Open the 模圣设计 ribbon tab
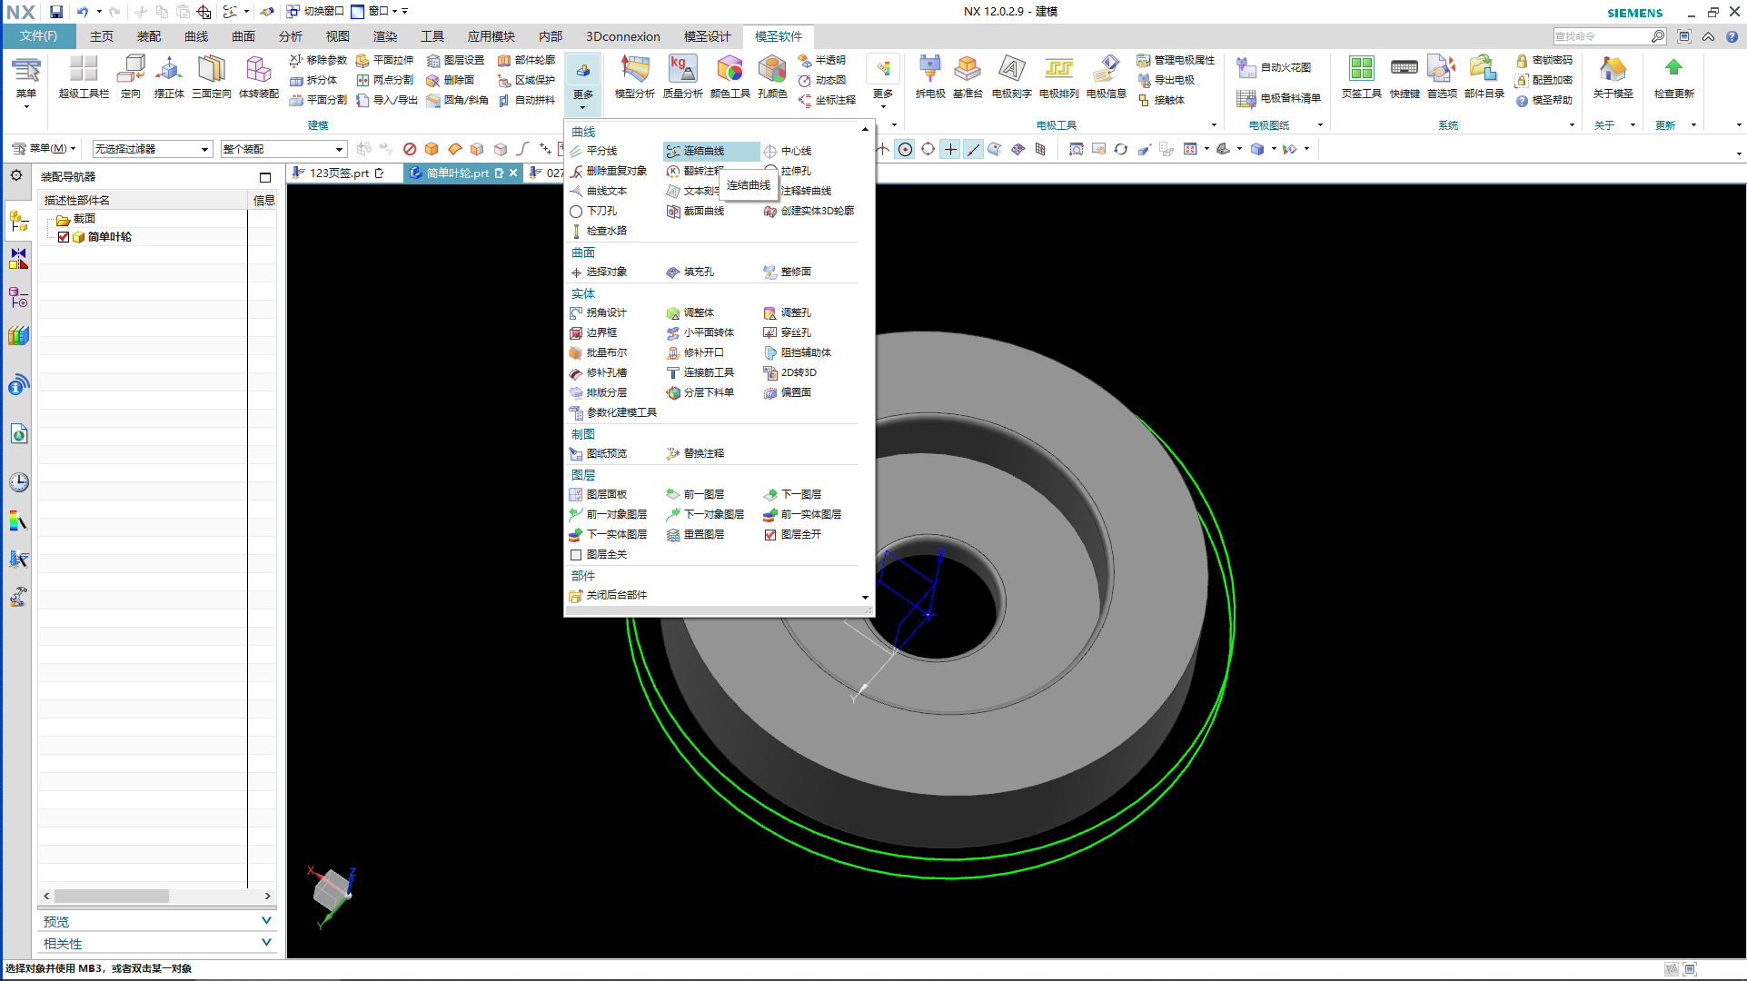The width and height of the screenshot is (1747, 981). point(707,36)
